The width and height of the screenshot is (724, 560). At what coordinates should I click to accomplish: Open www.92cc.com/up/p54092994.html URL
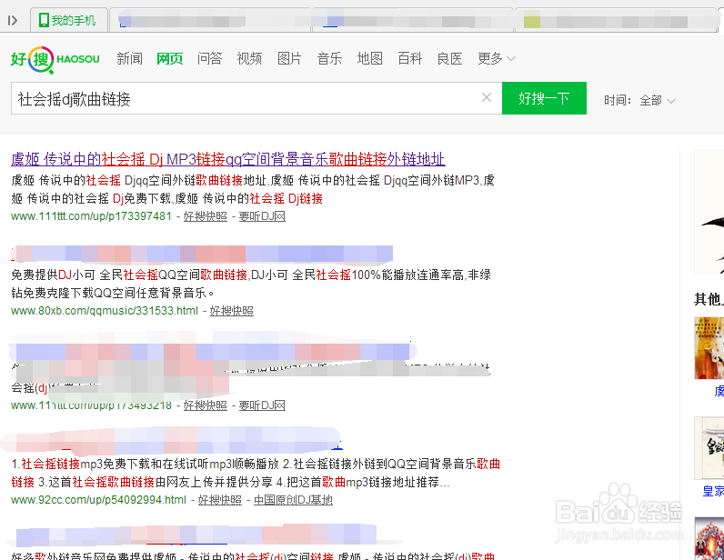pyautogui.click(x=99, y=500)
